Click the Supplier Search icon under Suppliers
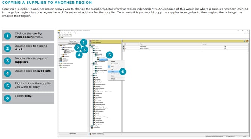Image resolution: width=251 pixels, height=139 pixels. point(65,51)
